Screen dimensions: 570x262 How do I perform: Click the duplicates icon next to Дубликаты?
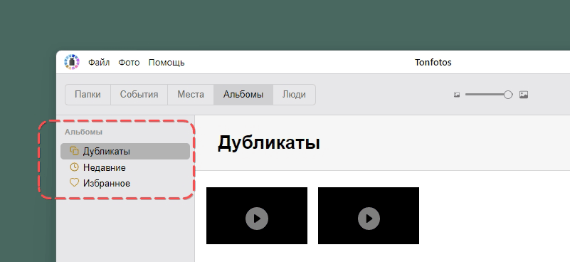[x=74, y=151]
